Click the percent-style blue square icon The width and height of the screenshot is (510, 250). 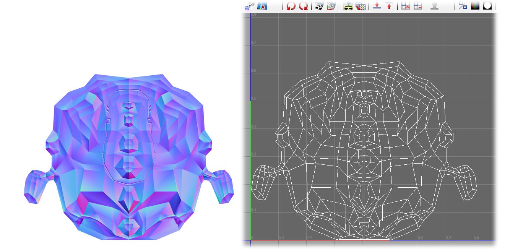click(463, 6)
